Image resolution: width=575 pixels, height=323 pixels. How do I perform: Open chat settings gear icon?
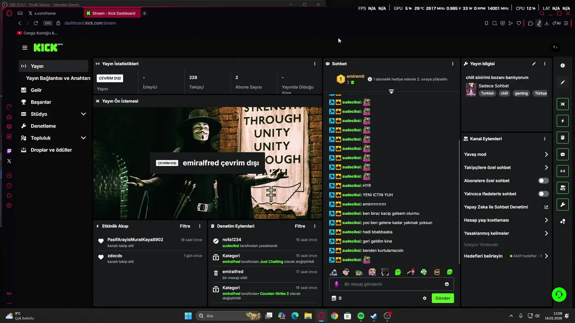(x=425, y=298)
